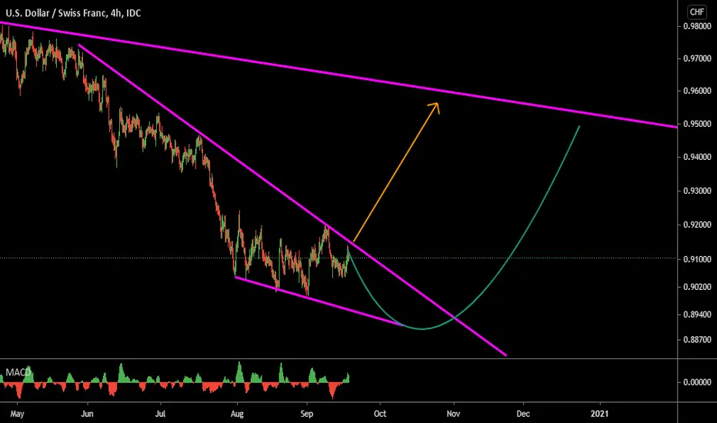Select the 0.93000 price axis label
This screenshot has height=423, width=717.
coord(697,191)
